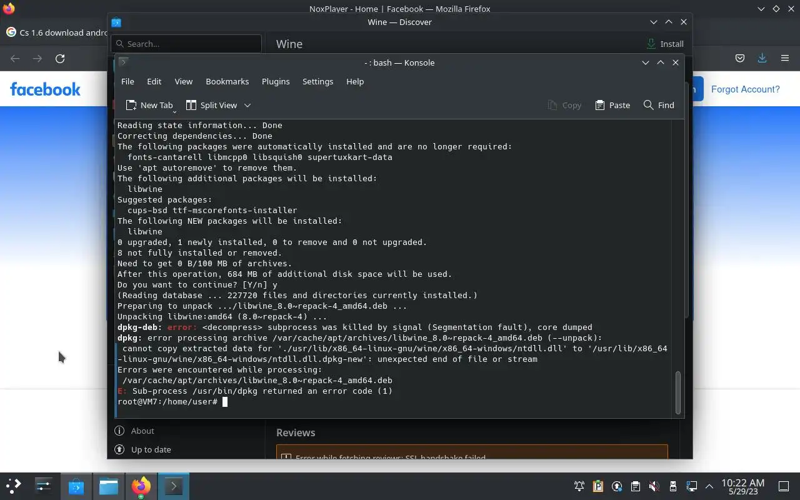Open the Konsole Edit menu

(x=154, y=81)
